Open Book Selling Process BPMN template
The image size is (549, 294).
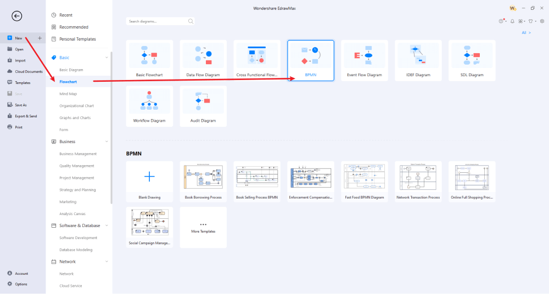(257, 182)
